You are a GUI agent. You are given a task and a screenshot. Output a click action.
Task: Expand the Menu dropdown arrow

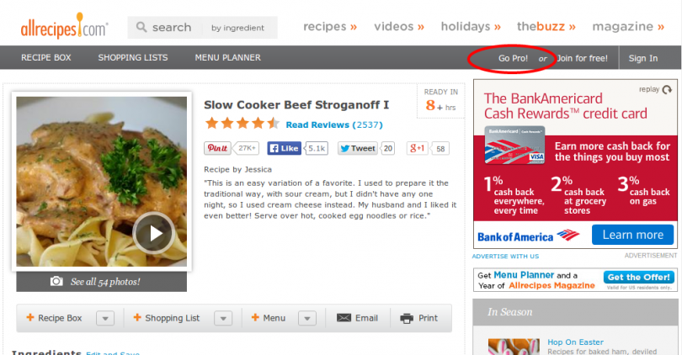pos(307,319)
